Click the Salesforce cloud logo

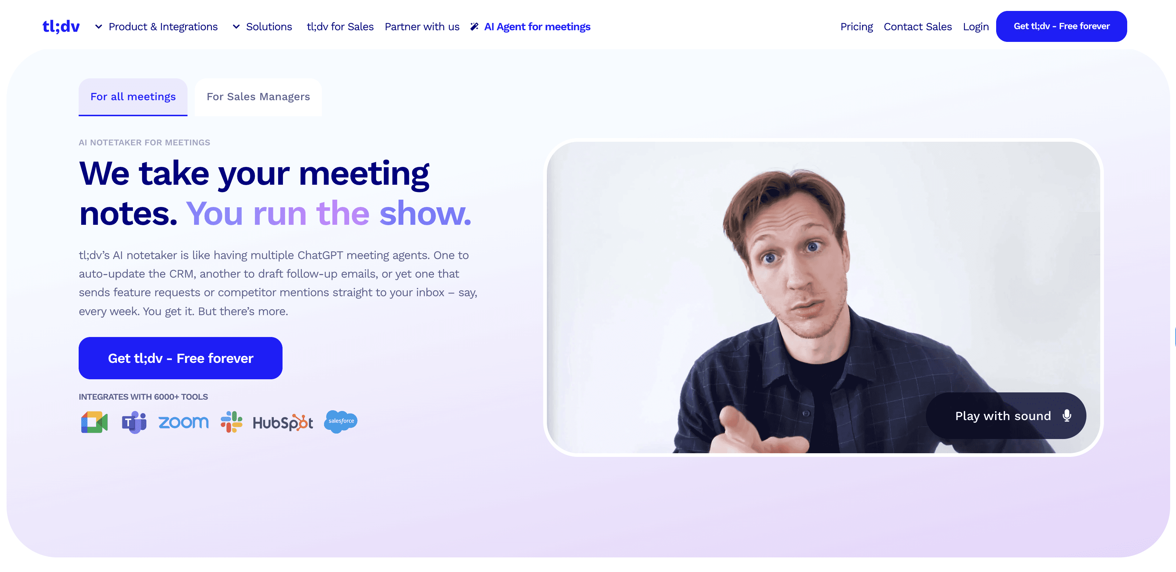[x=340, y=421]
